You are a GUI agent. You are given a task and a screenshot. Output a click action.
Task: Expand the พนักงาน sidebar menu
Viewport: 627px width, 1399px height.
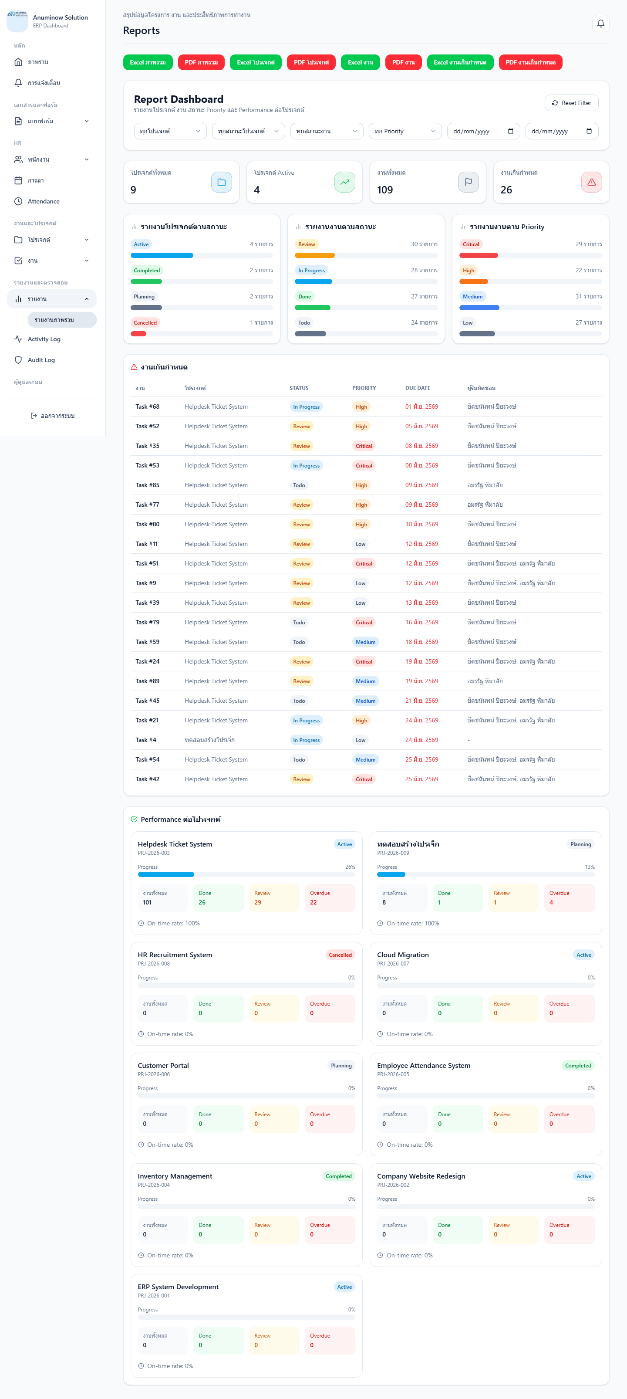pos(52,159)
